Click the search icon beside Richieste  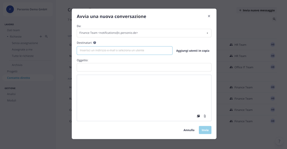point(46,36)
